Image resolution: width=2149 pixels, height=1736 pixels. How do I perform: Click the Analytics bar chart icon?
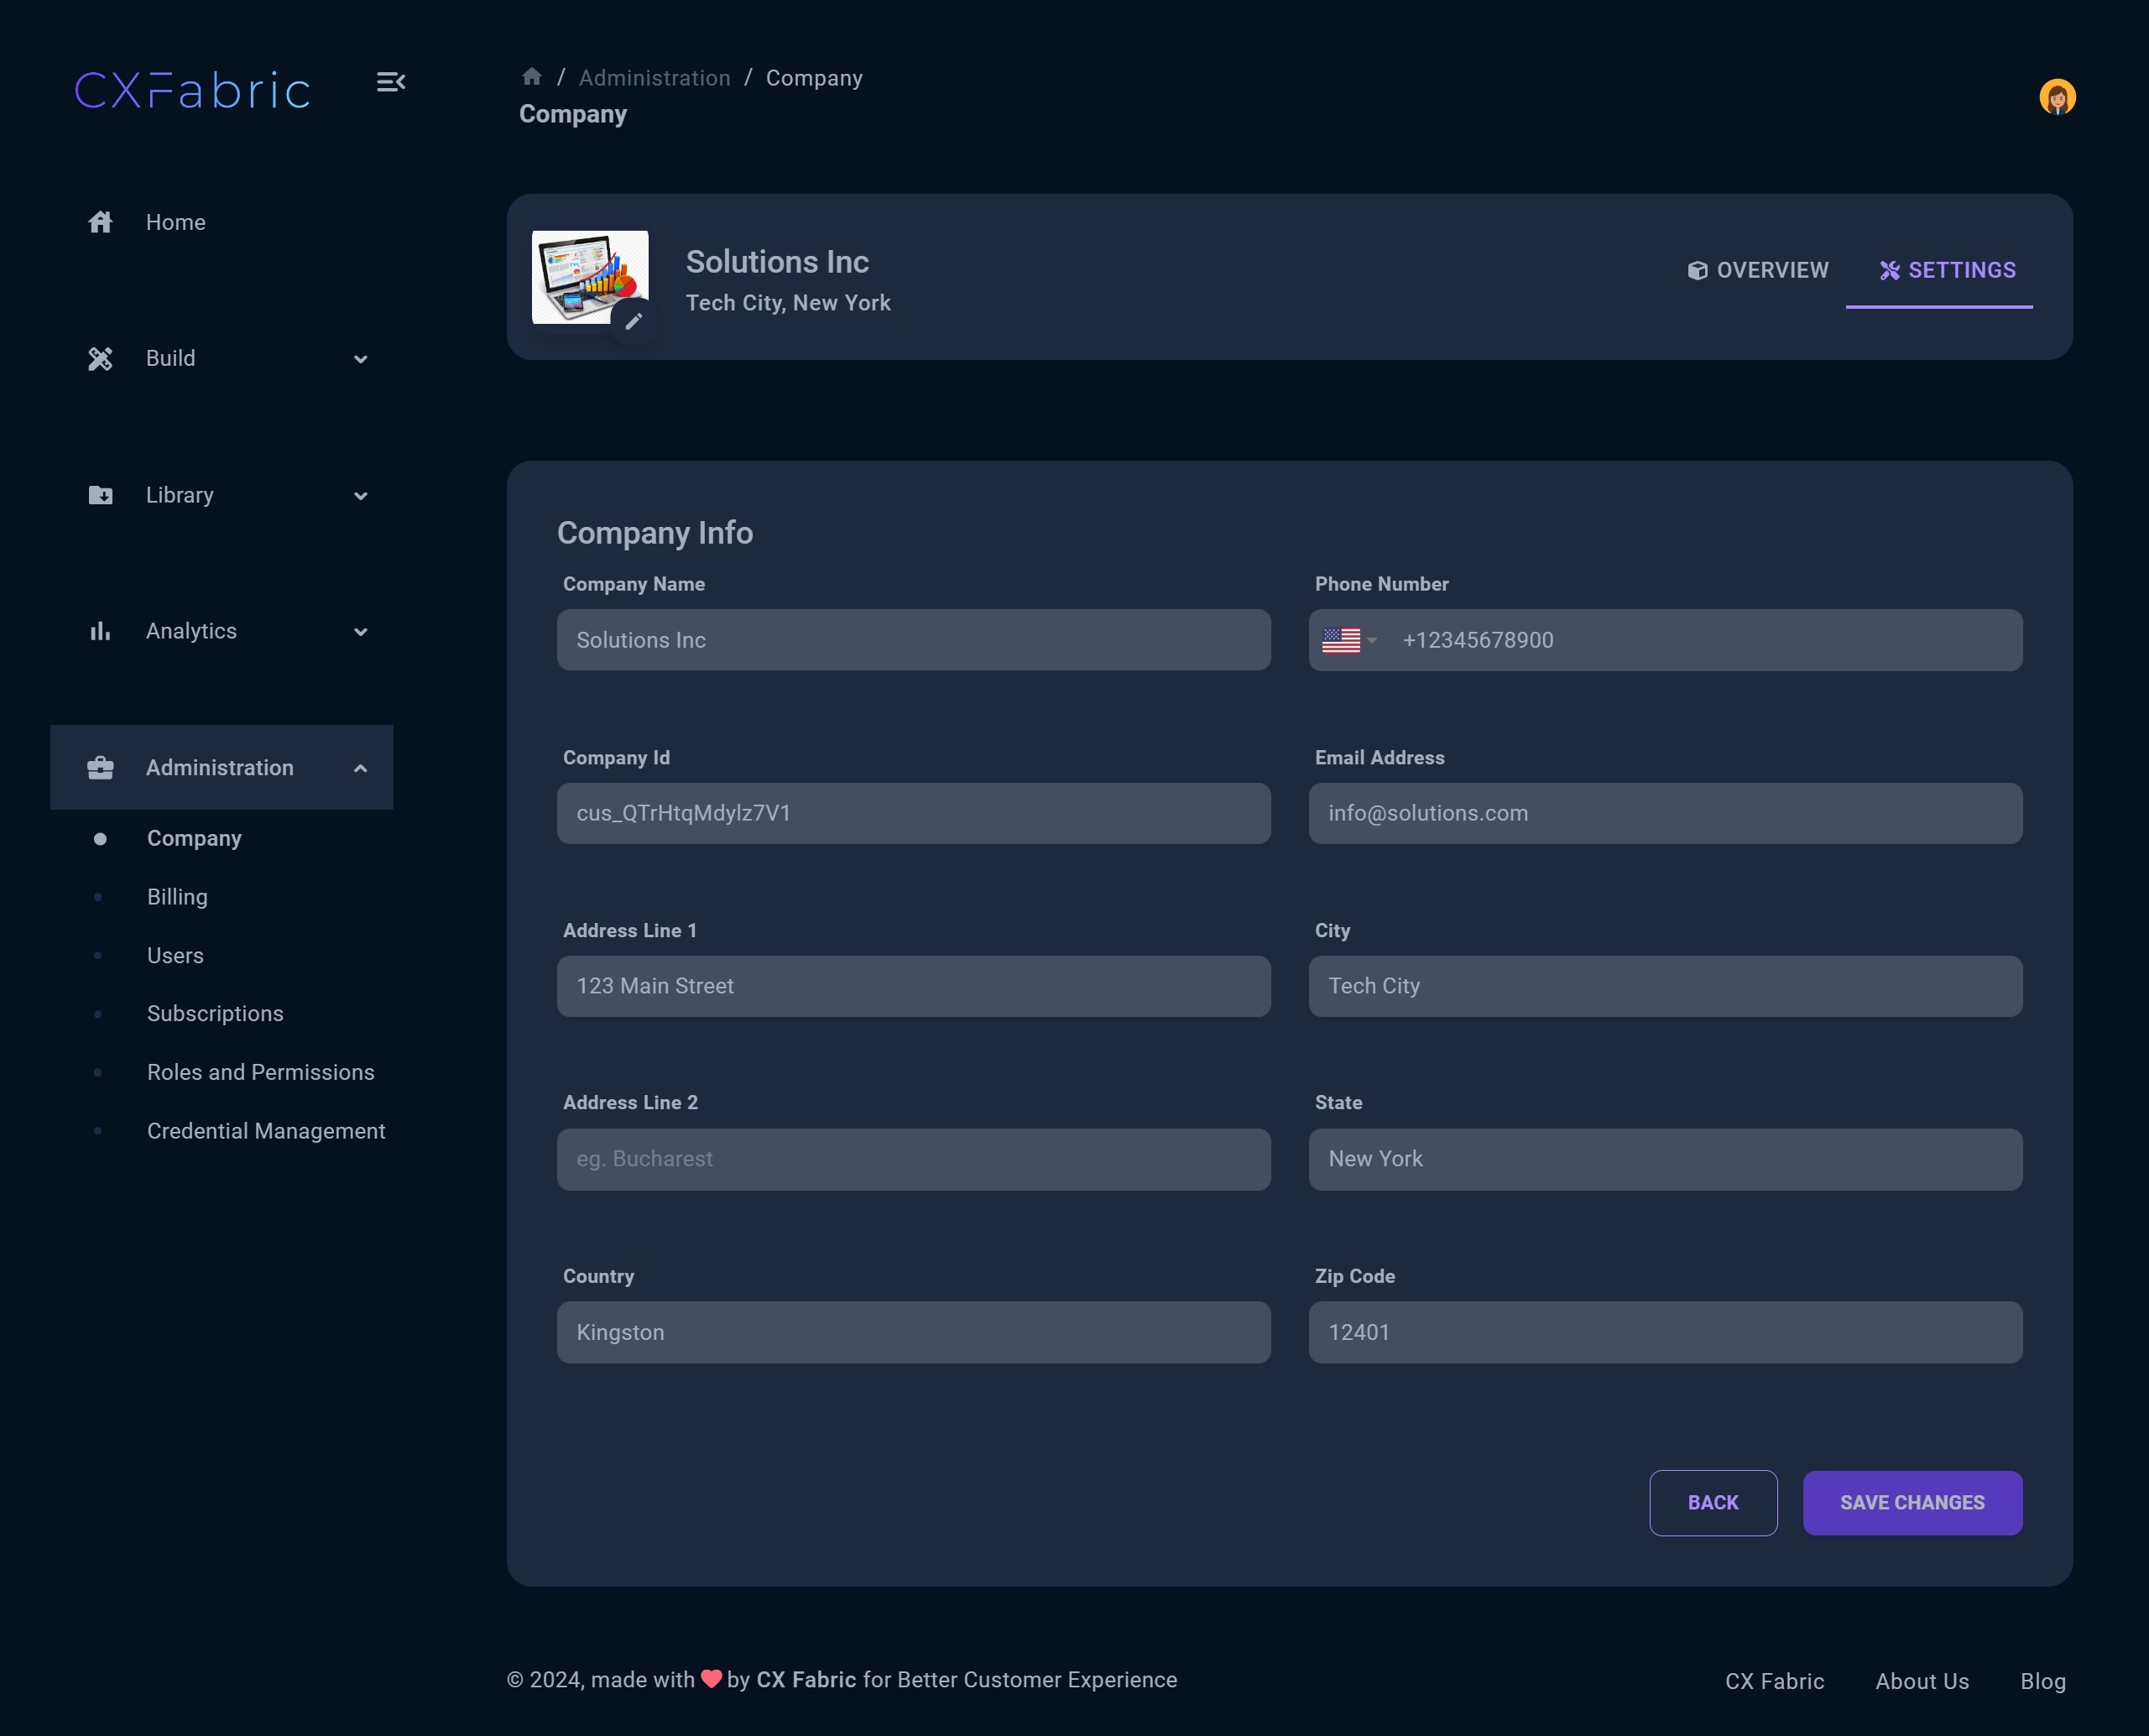(100, 631)
